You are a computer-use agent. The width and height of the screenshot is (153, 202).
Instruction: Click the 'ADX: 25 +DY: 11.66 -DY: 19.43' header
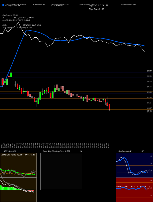click(18, 155)
